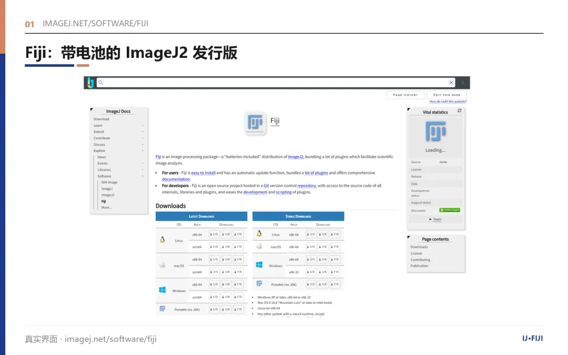The width and height of the screenshot is (568, 355).
Task: Expand the Extend section arrow
Action: pos(143,132)
